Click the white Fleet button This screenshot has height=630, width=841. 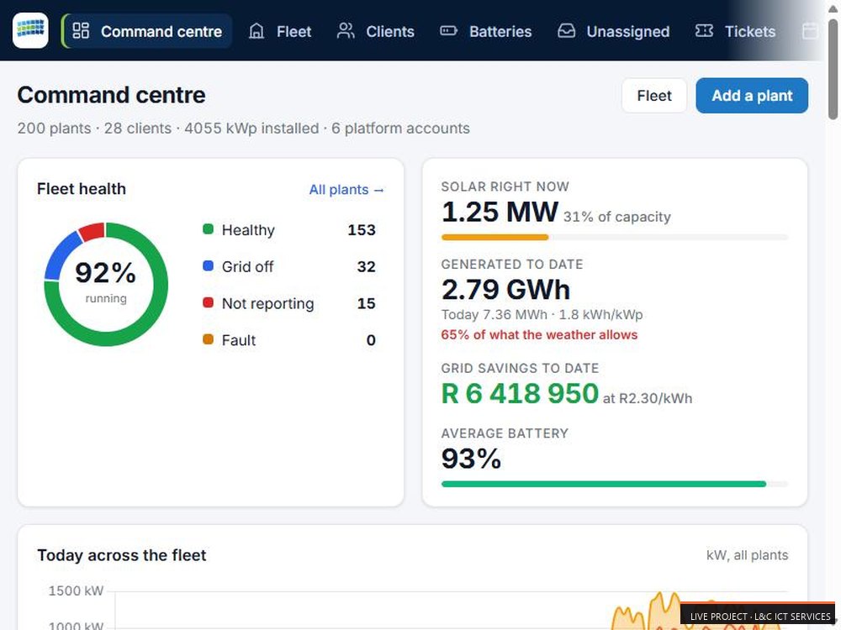coord(653,96)
